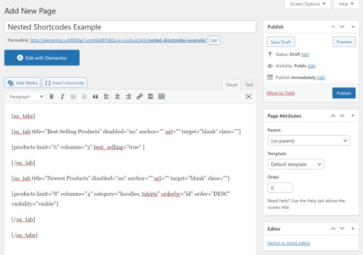Toggle the toolbar kitchen sink
Screen dimensions: 363x255
161,97
